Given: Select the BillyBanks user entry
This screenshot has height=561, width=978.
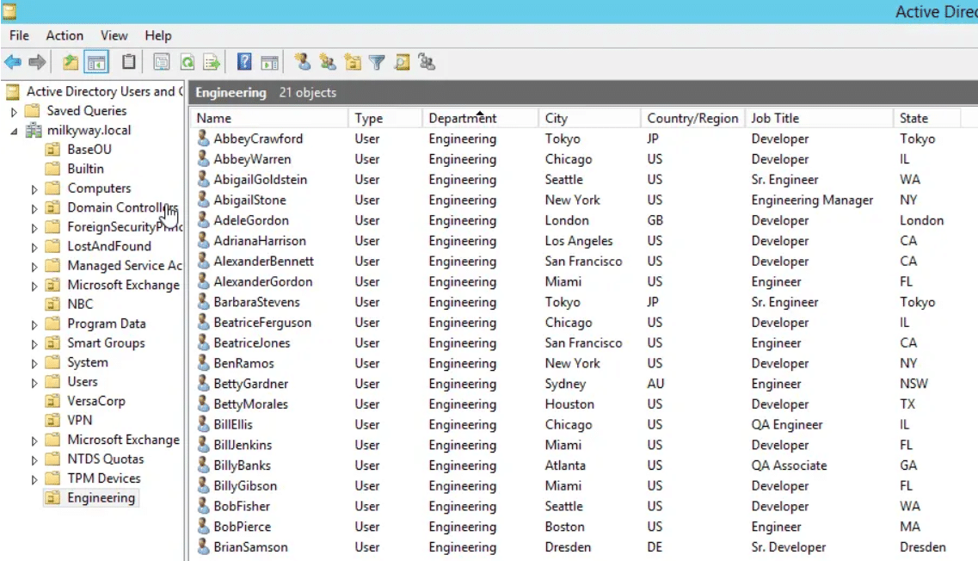Looking at the screenshot, I should (242, 465).
